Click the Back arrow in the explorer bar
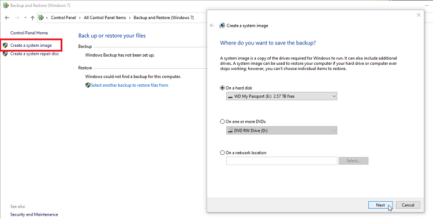This screenshot has width=433, height=219. tap(7, 18)
